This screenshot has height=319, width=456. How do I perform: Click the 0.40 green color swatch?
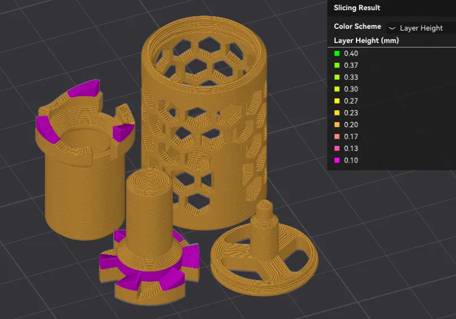click(x=337, y=53)
